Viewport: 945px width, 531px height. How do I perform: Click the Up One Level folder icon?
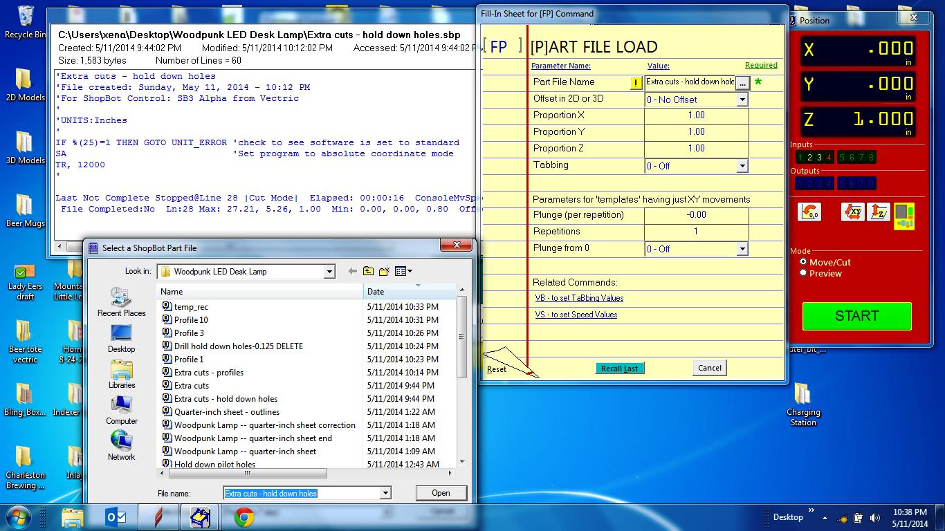point(368,272)
